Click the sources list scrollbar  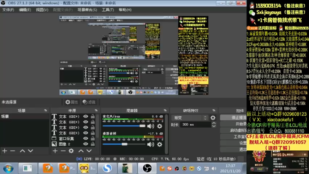click(x=97, y=126)
